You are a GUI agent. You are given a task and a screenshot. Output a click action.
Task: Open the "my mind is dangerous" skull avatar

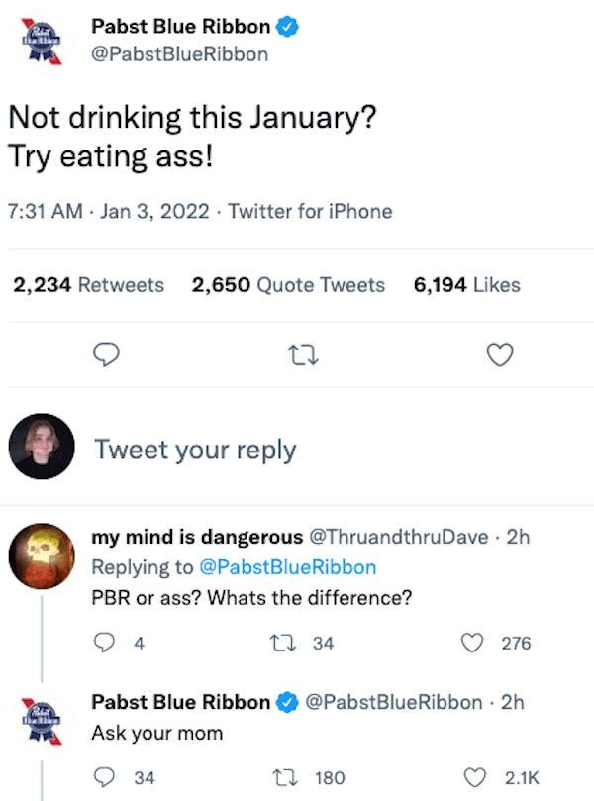pyautogui.click(x=42, y=553)
